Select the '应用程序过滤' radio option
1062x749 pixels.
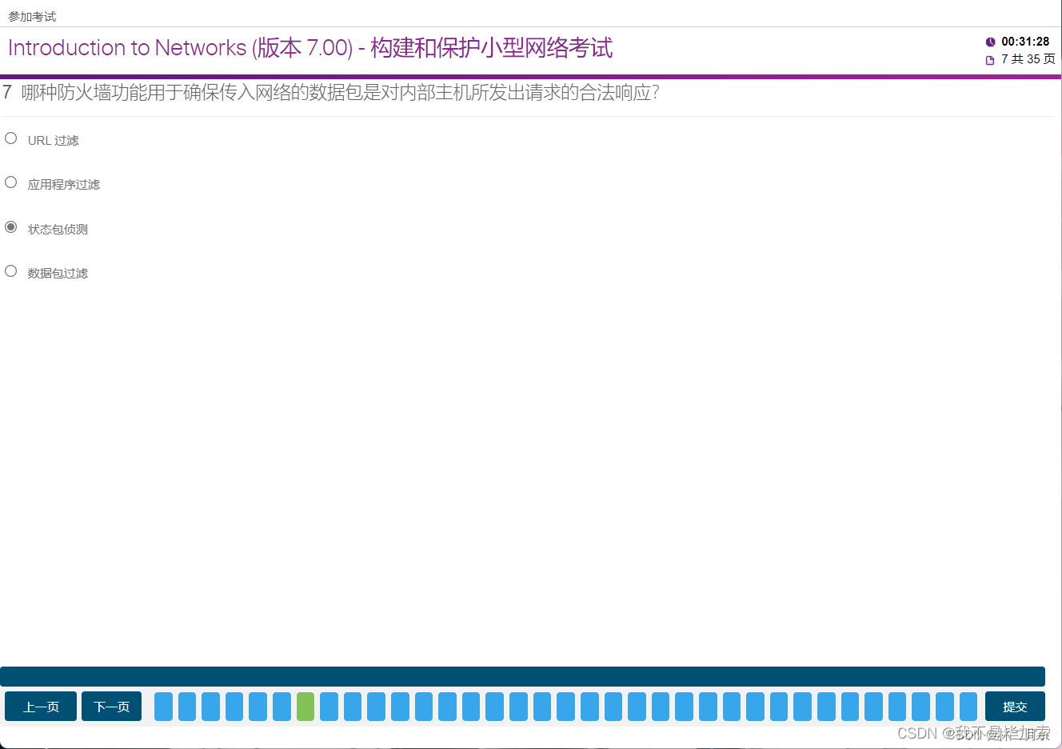[x=11, y=182]
